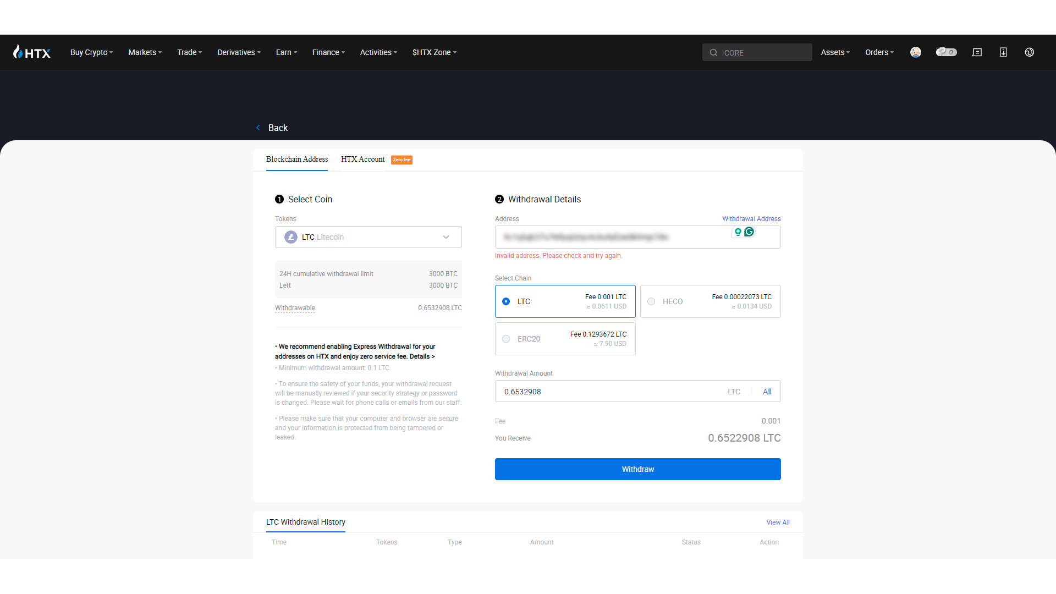Select the HECO chain option
This screenshot has width=1056, height=594.
pos(711,301)
